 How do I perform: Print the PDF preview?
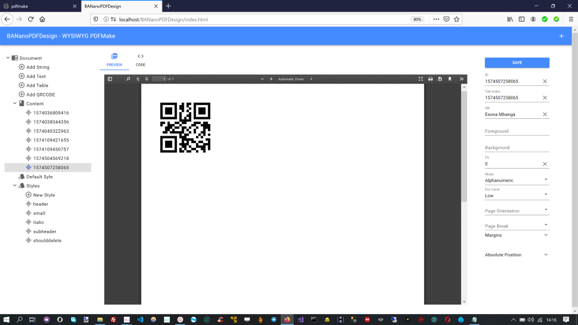point(430,79)
